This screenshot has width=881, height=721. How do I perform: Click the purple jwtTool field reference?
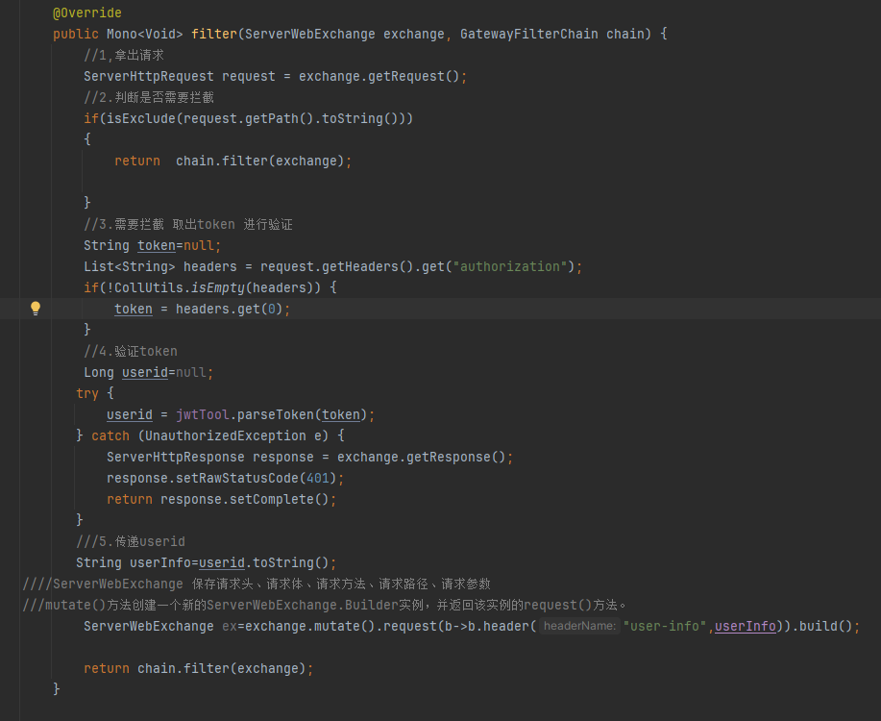pyautogui.click(x=203, y=414)
